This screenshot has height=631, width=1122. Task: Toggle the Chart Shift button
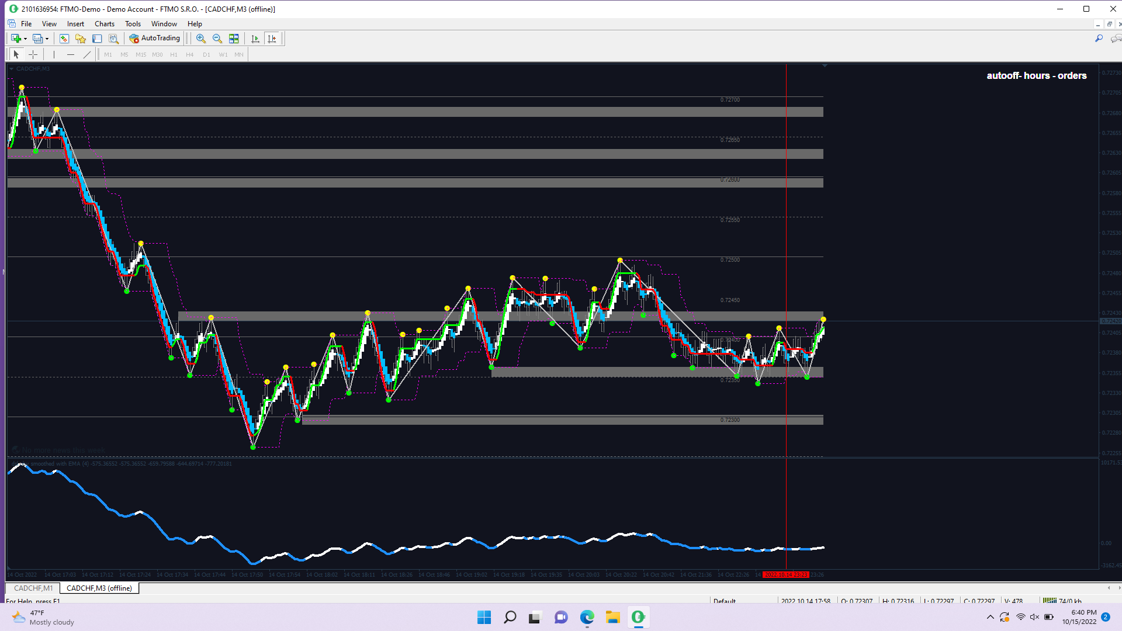pyautogui.click(x=272, y=39)
